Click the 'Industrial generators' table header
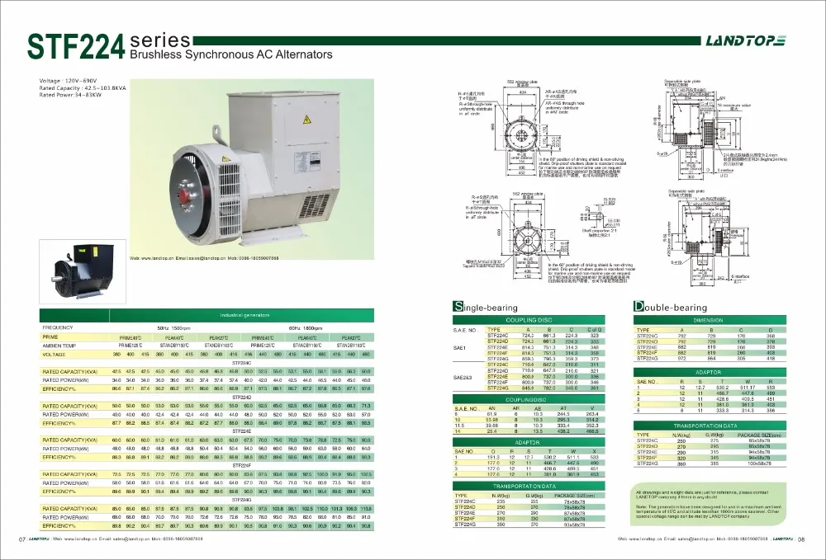Image resolution: width=826 pixels, height=560 pixels. tap(244, 316)
